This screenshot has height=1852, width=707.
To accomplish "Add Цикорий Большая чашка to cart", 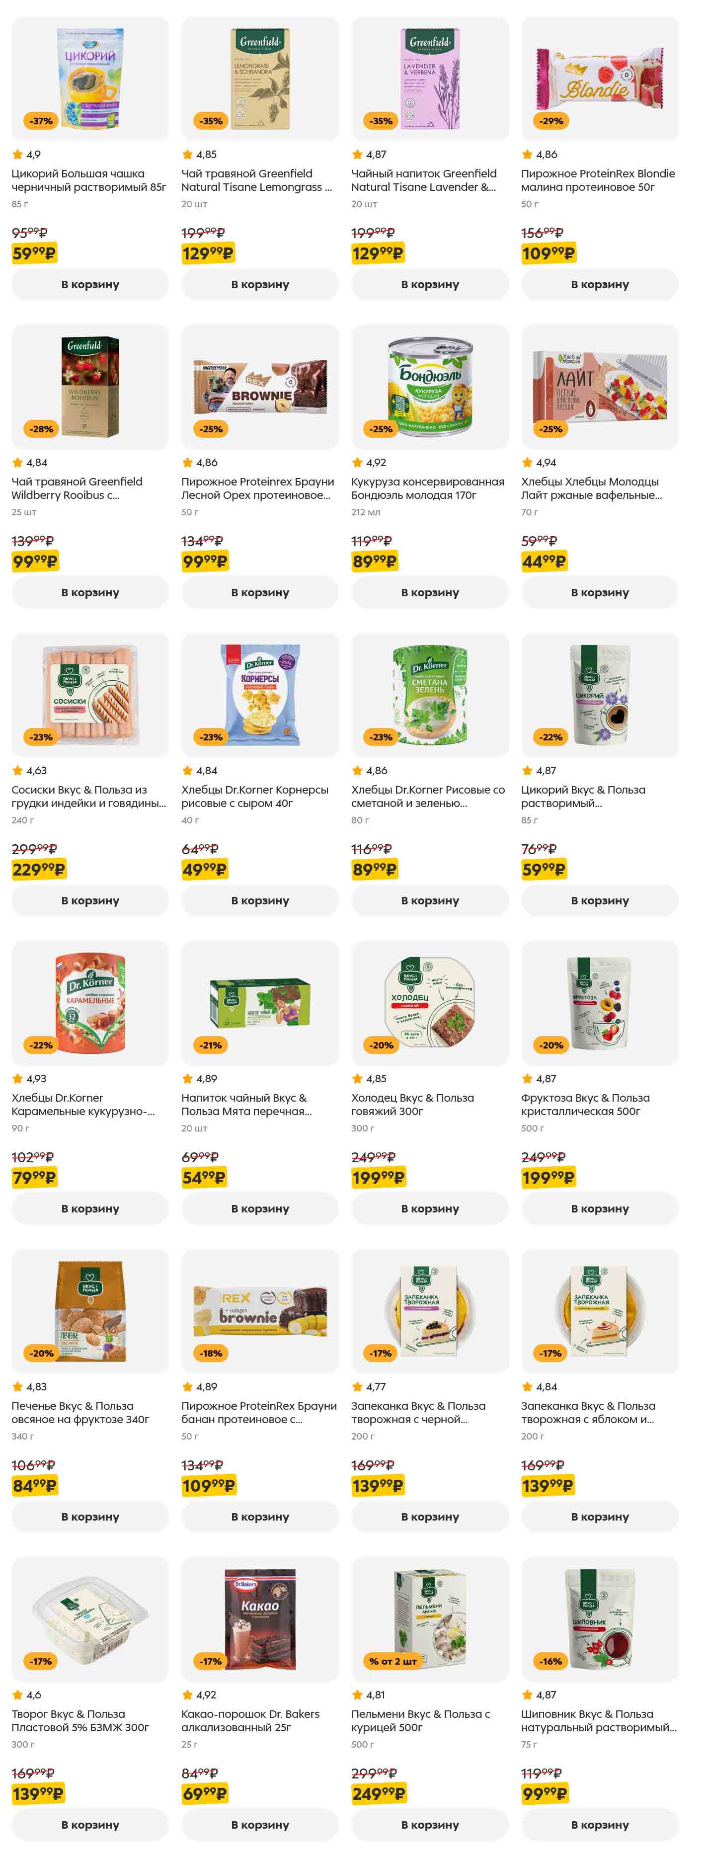I will [x=90, y=285].
